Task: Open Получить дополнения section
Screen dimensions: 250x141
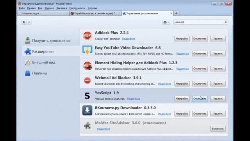Action: (x=51, y=41)
